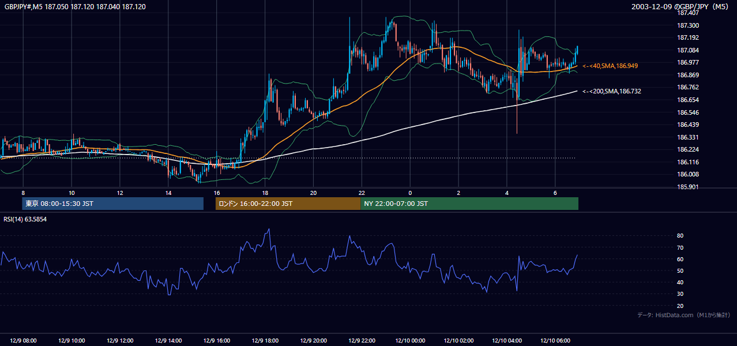
Task: Select the 東京 08:00-15:30 JST session bar
Action: (112, 204)
